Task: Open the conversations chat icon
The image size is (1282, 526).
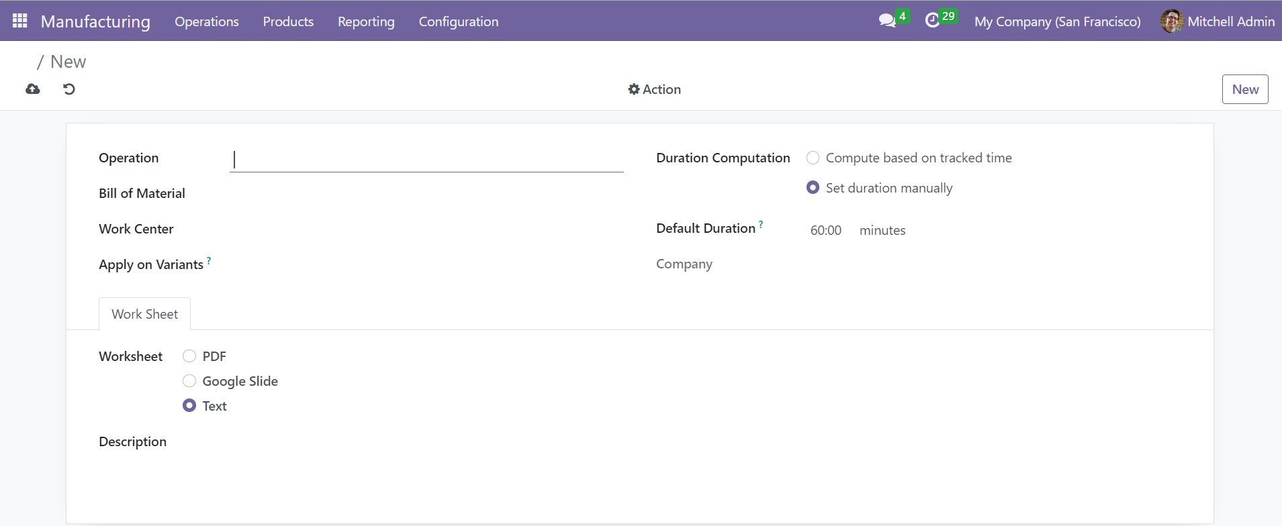Action: tap(887, 21)
